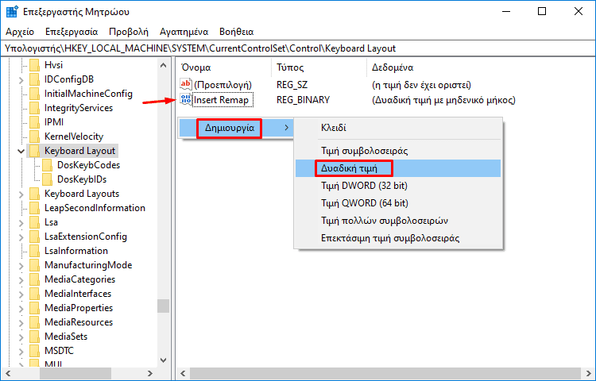Screen dimensions: 596x381
Task: Open the Βοήθεια menu
Action: [237, 32]
